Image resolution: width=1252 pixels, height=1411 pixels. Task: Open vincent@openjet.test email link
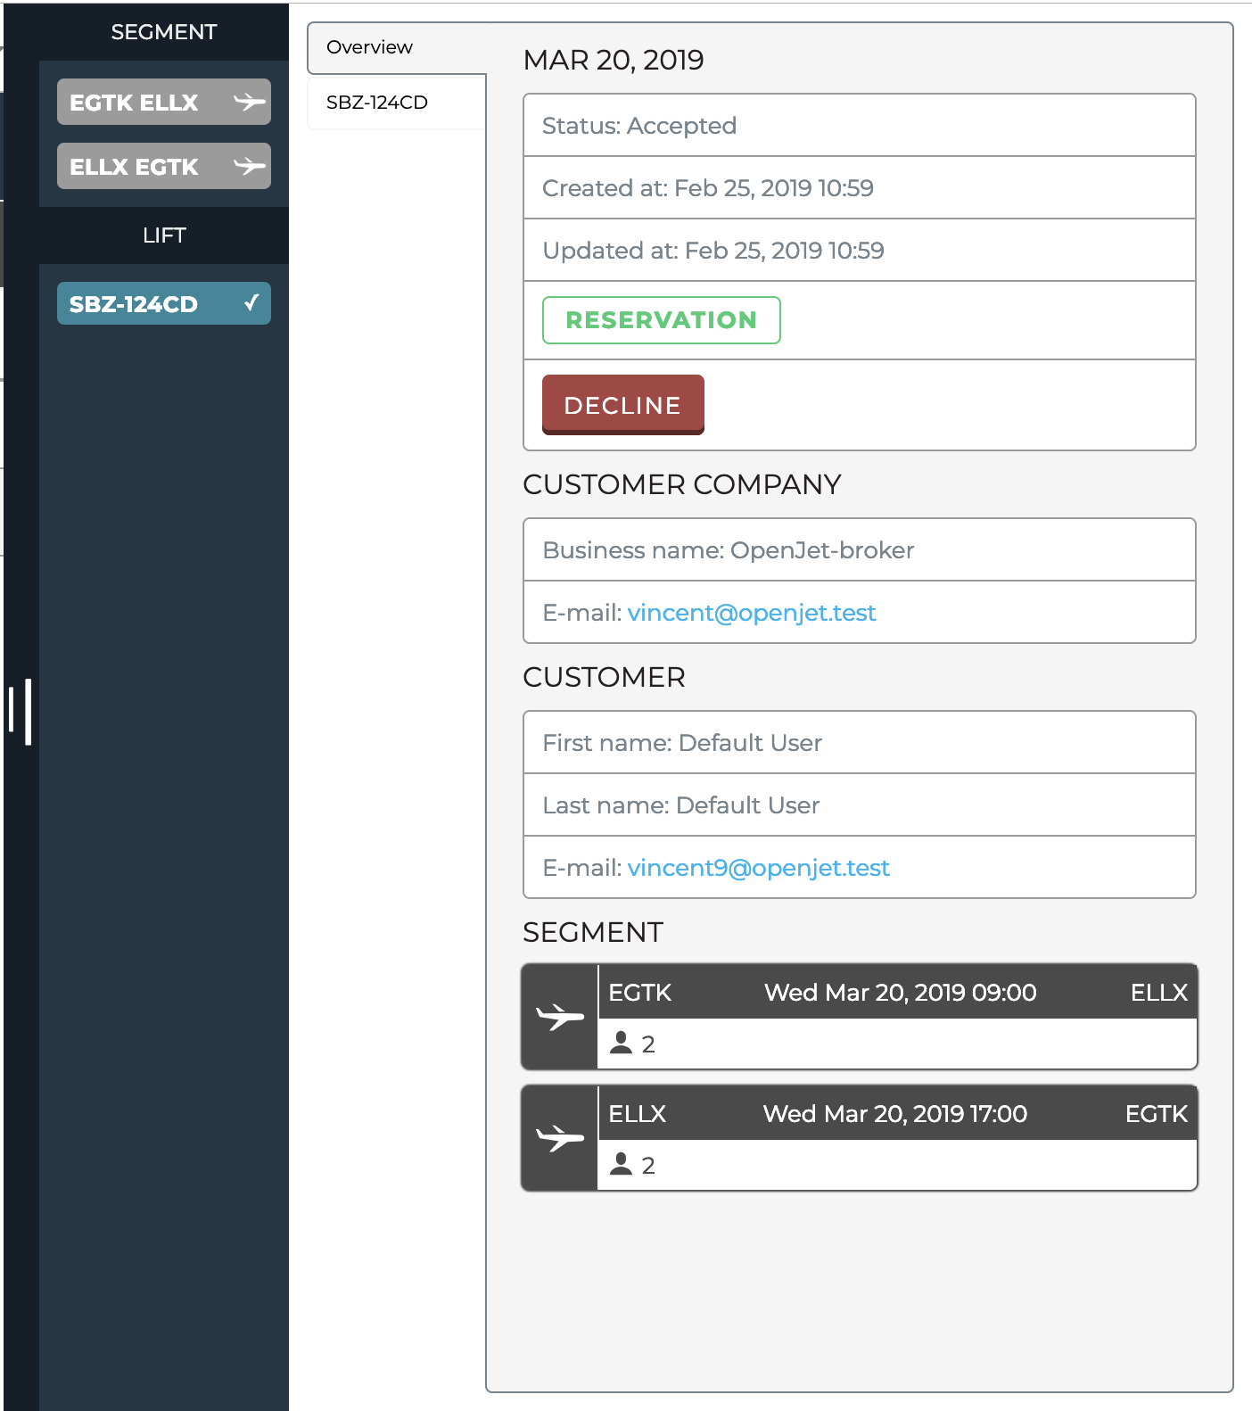point(751,613)
